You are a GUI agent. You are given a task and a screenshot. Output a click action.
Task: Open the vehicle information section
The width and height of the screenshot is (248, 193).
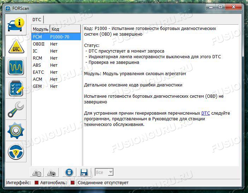coord(16,25)
